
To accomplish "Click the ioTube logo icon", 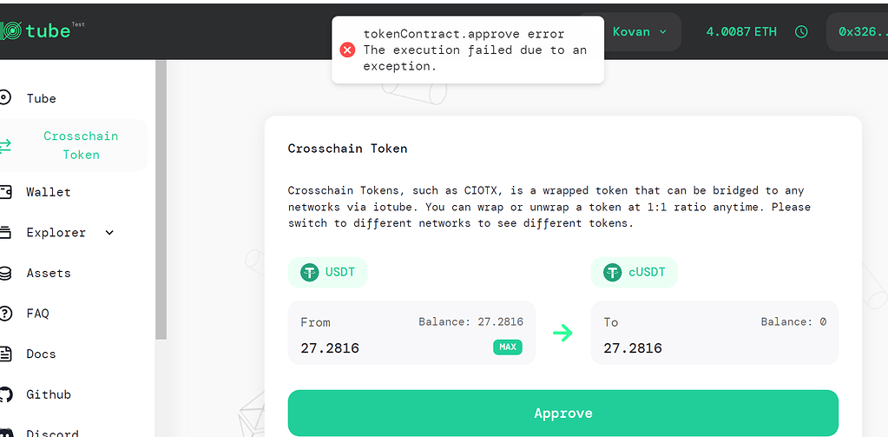I will point(10,30).
